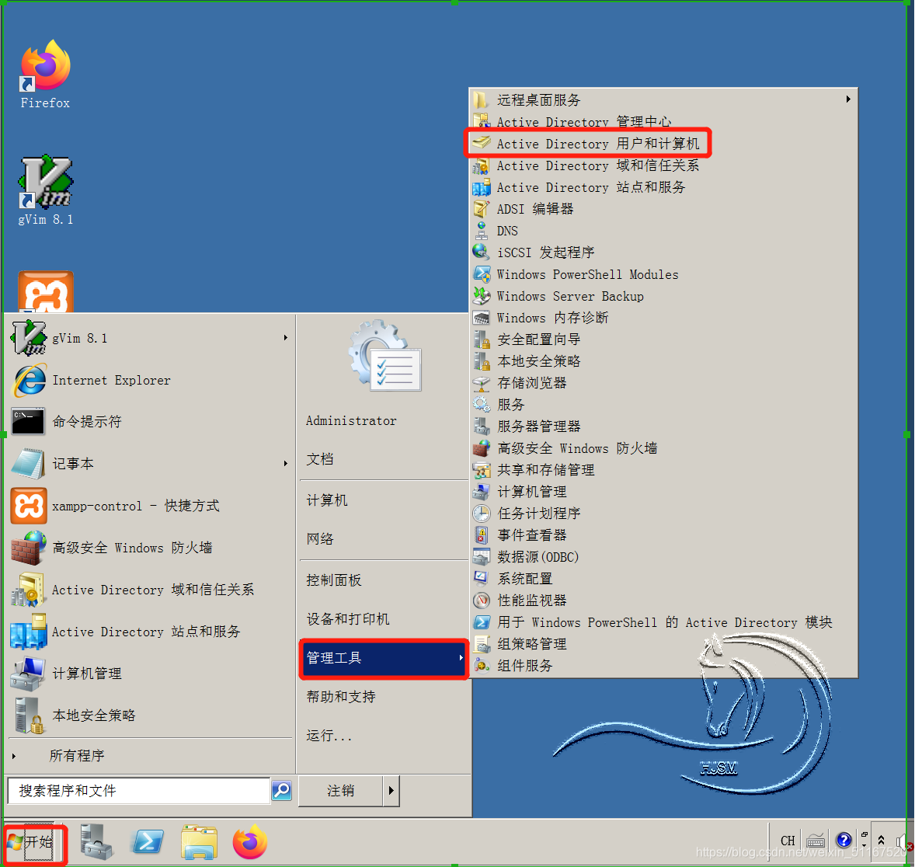
Task: Click CH language indicator in tray
Action: click(788, 841)
